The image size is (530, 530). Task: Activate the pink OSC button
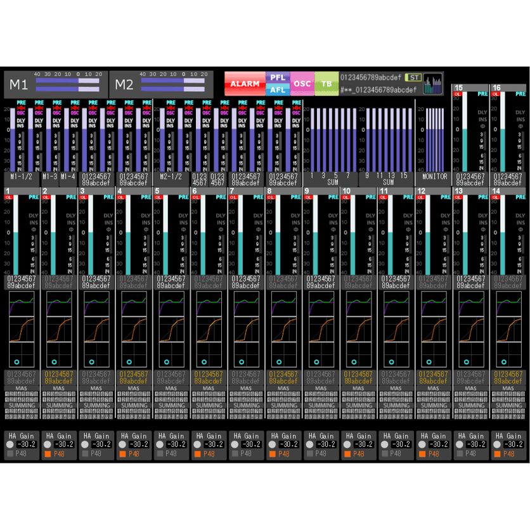302,84
